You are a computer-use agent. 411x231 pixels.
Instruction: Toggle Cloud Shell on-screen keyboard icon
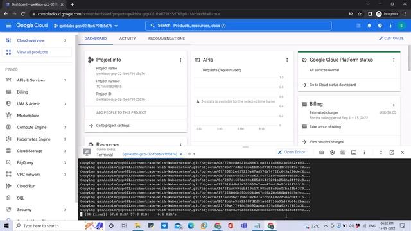321,153
